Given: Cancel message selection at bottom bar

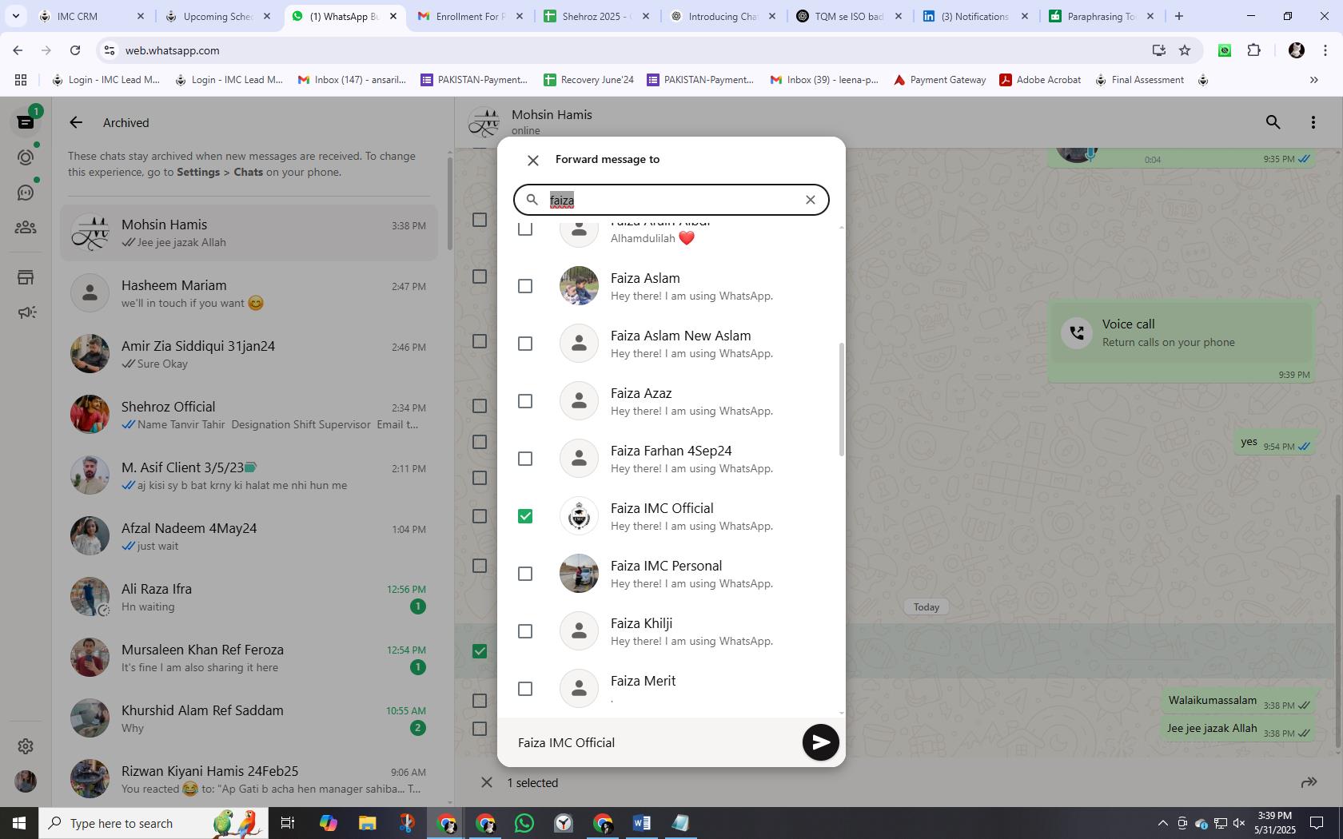Looking at the screenshot, I should [486, 782].
